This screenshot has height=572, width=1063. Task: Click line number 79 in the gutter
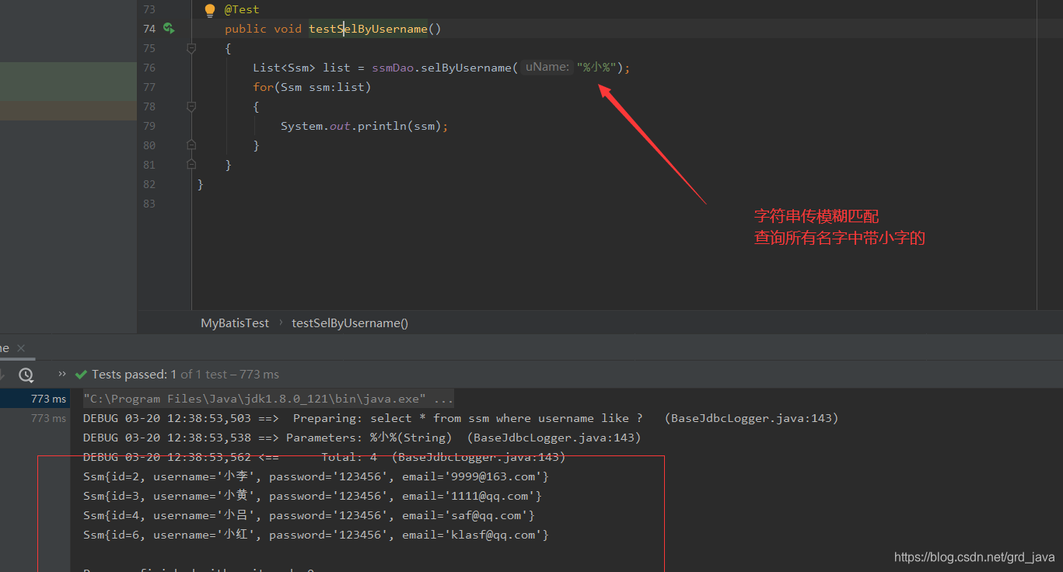coord(149,126)
